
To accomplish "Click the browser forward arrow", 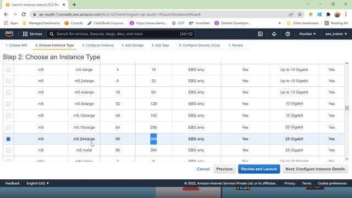I will pos(15,14).
